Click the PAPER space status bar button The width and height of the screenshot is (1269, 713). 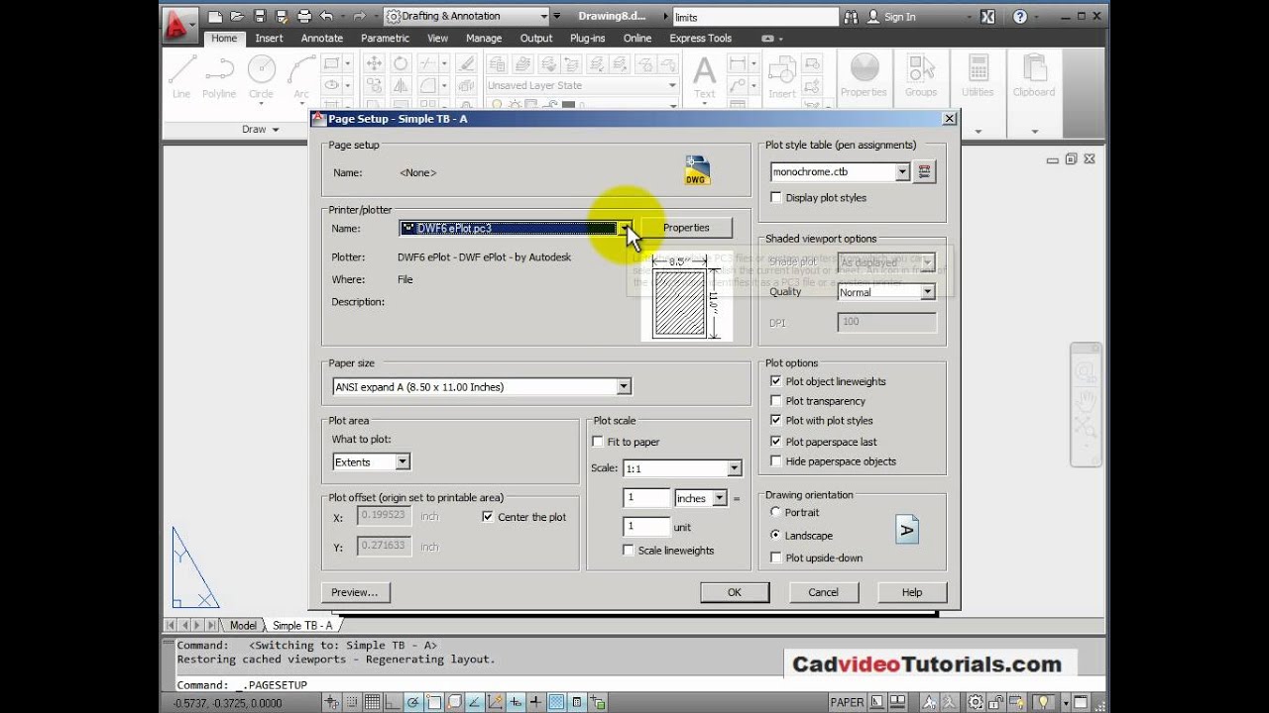848,702
